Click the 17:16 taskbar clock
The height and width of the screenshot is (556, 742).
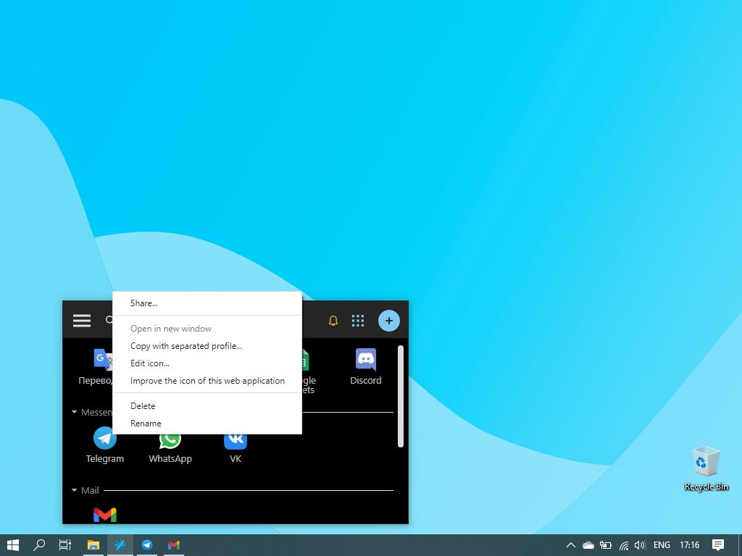[x=690, y=545]
